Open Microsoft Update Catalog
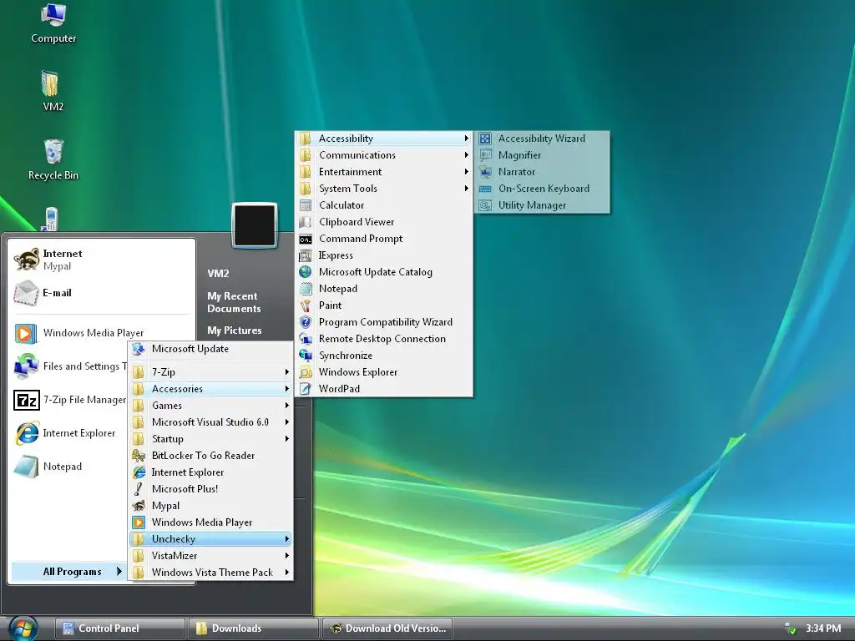 click(x=384, y=272)
